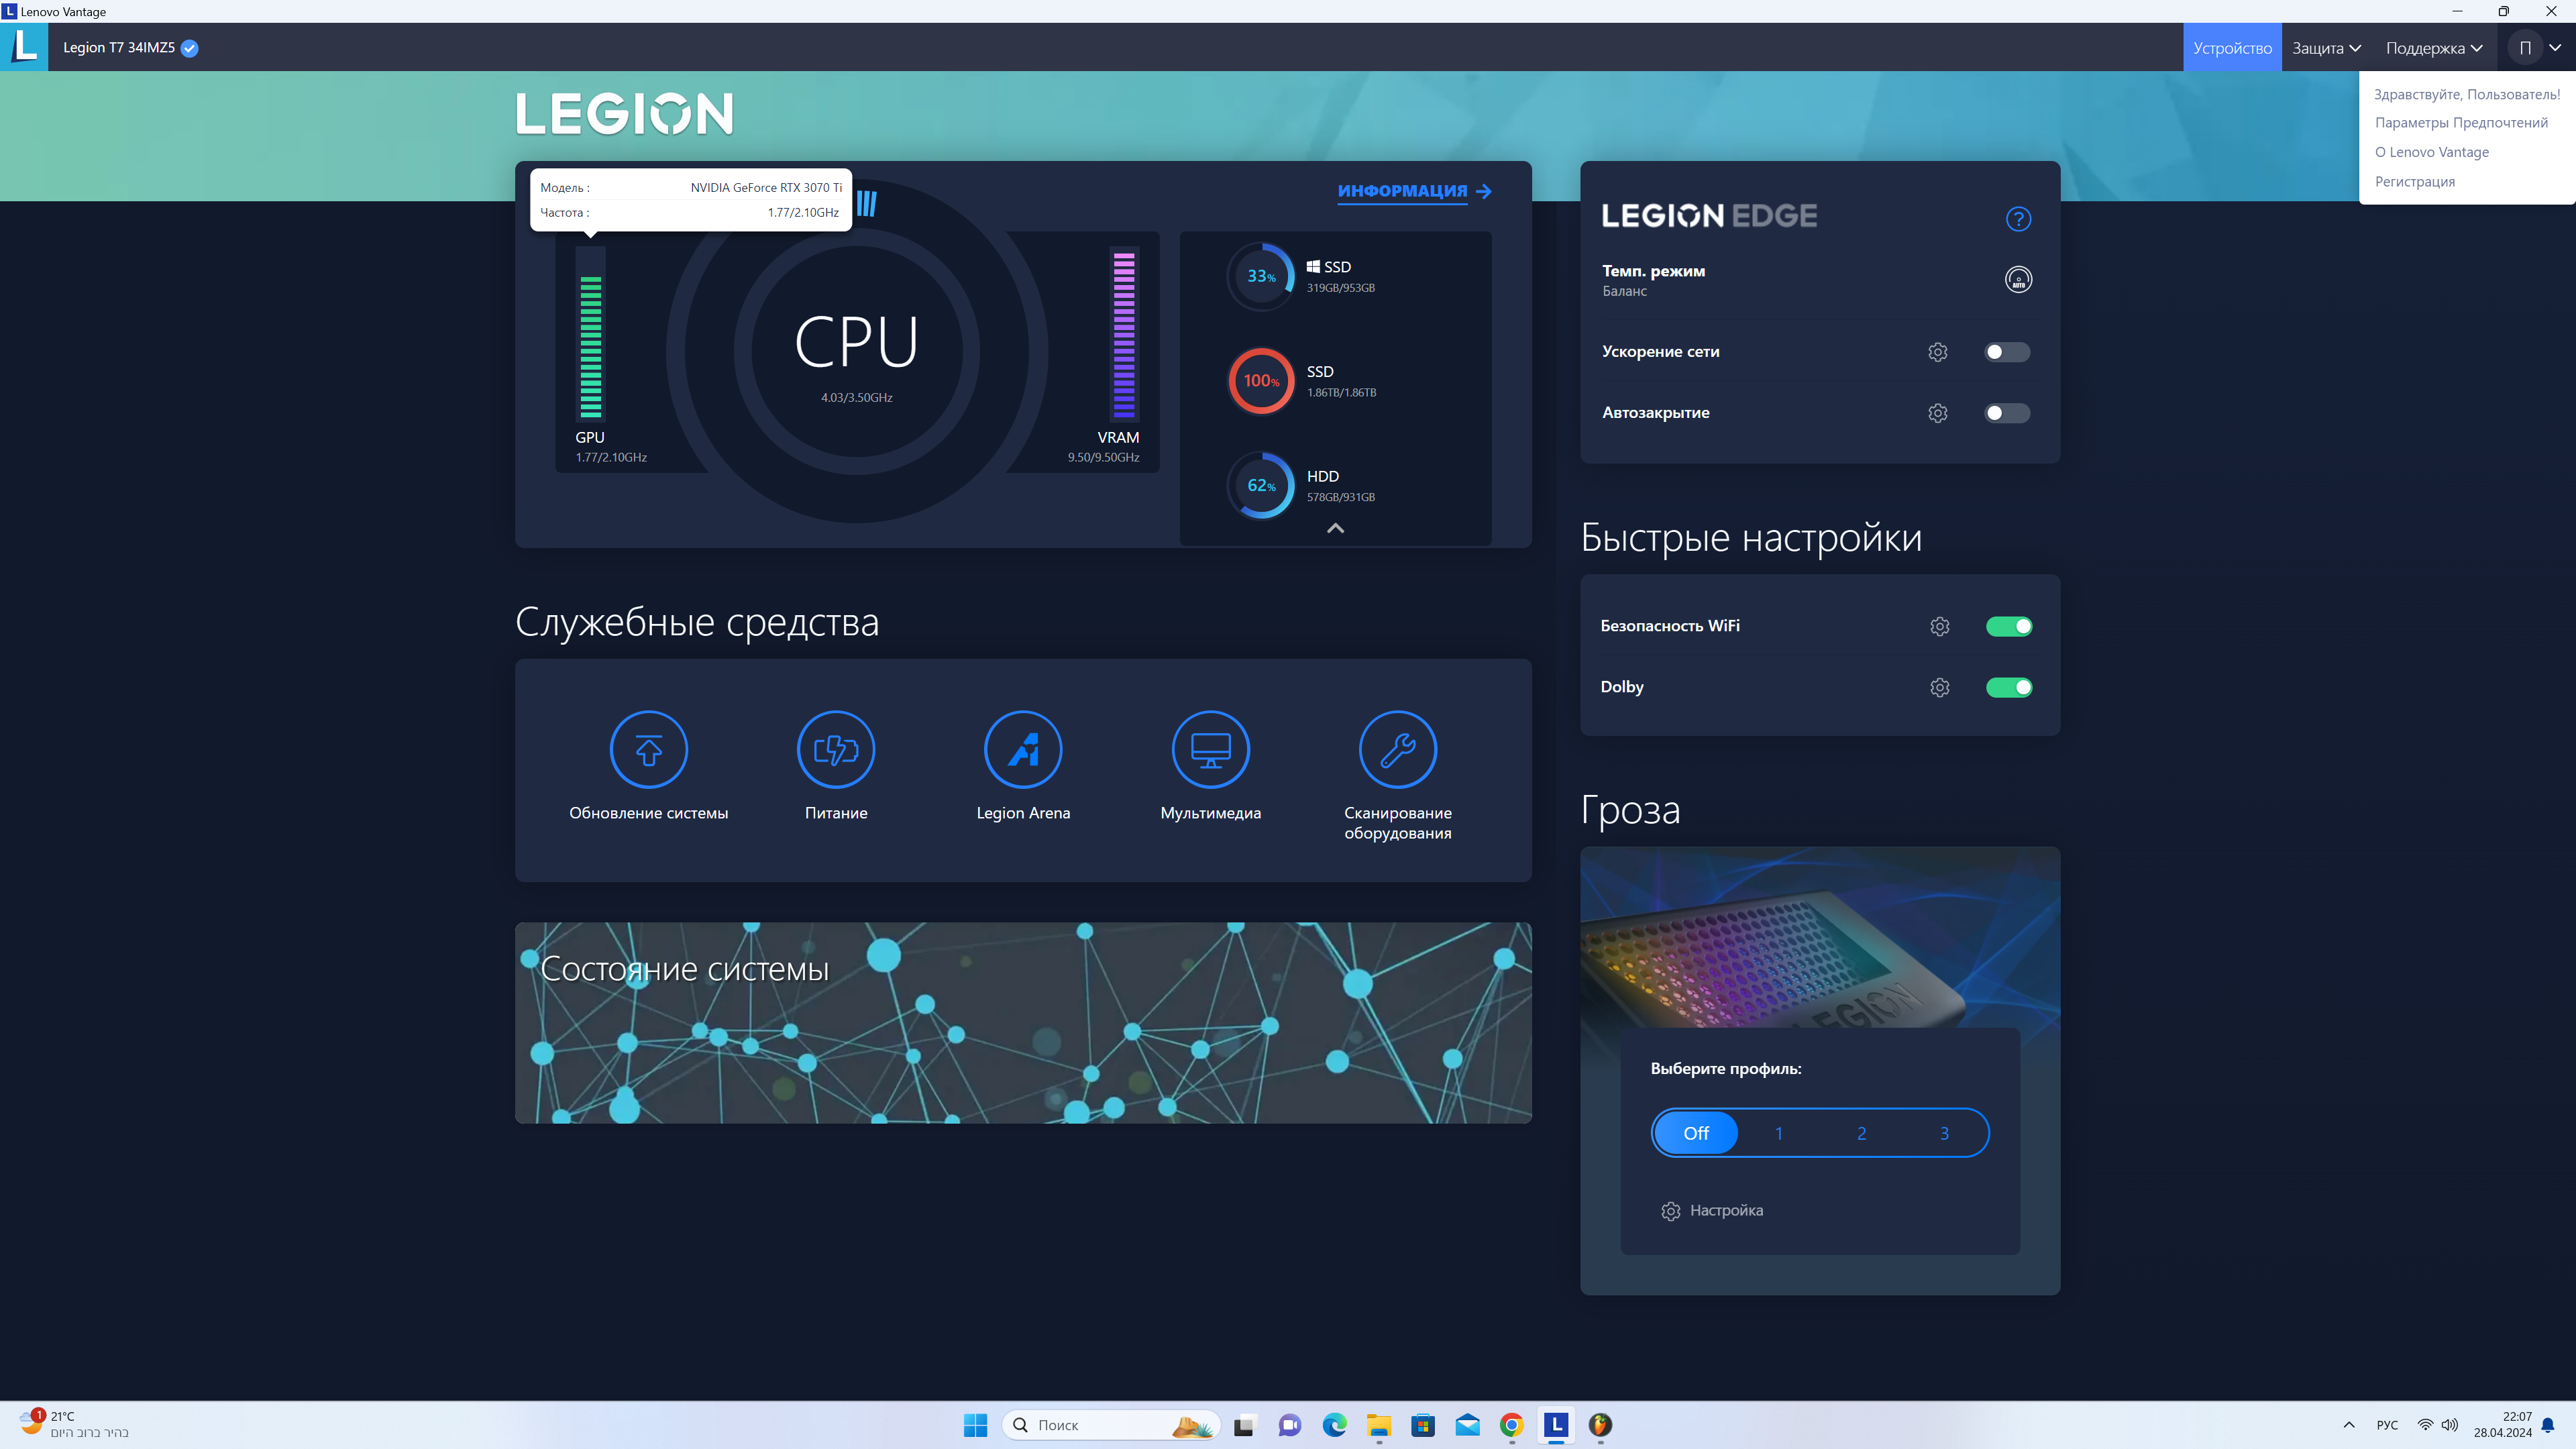Open the Поддержка dropdown menu
The height and width of the screenshot is (1449, 2576).
pyautogui.click(x=2433, y=48)
